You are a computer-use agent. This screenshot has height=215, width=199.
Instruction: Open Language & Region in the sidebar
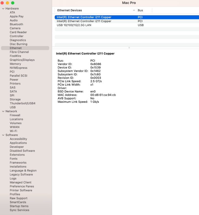(x=23, y=171)
